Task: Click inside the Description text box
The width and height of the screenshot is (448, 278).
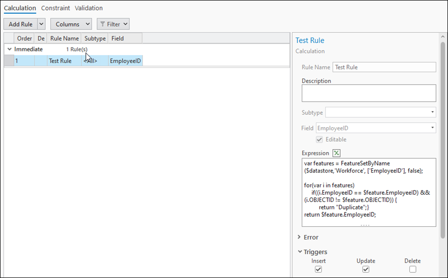Action: coord(368,93)
